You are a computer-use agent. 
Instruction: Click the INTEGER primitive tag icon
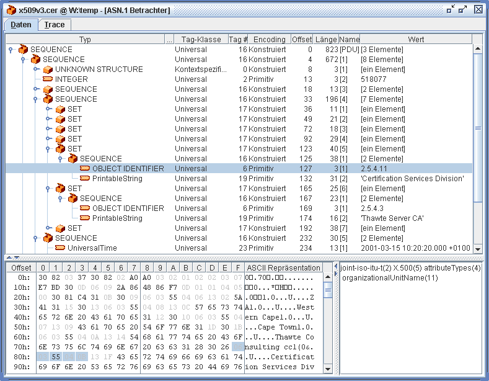[48, 79]
